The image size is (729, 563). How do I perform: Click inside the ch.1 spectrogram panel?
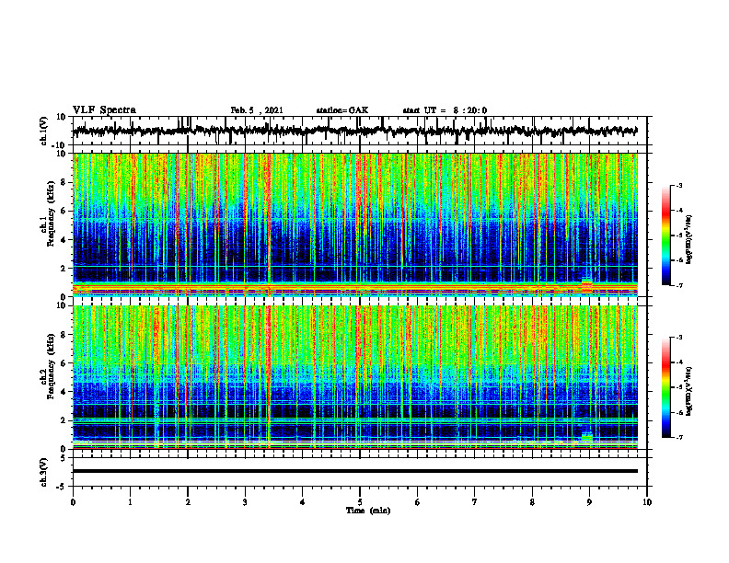[x=355, y=224]
